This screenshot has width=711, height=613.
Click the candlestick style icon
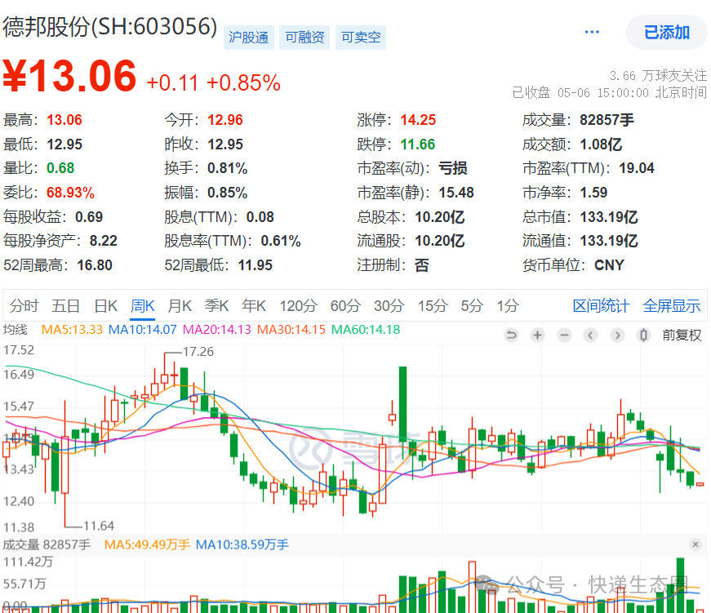643,335
